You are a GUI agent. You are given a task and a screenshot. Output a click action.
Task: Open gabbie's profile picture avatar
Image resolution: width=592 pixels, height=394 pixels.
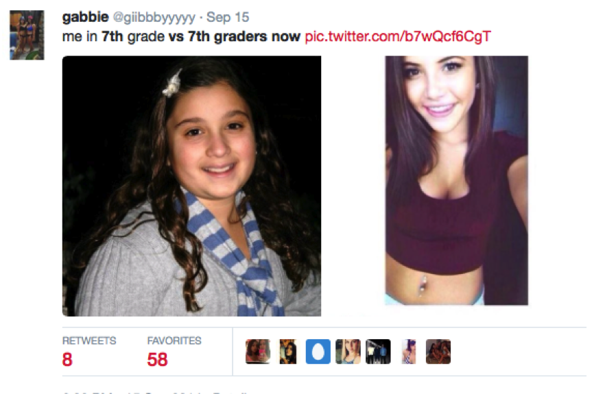27,35
